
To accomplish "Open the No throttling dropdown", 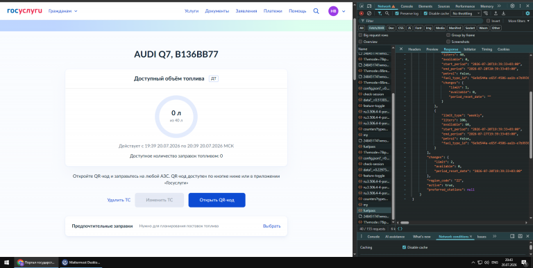I will point(466,13).
